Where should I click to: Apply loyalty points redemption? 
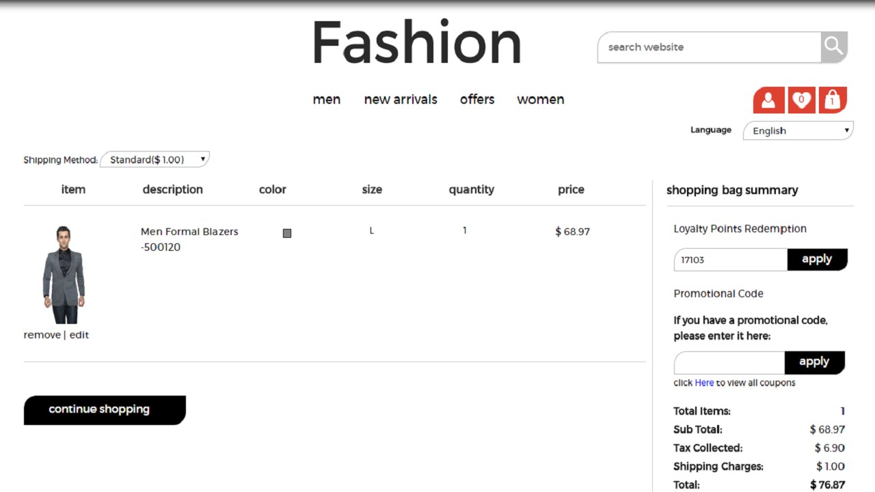(x=817, y=259)
